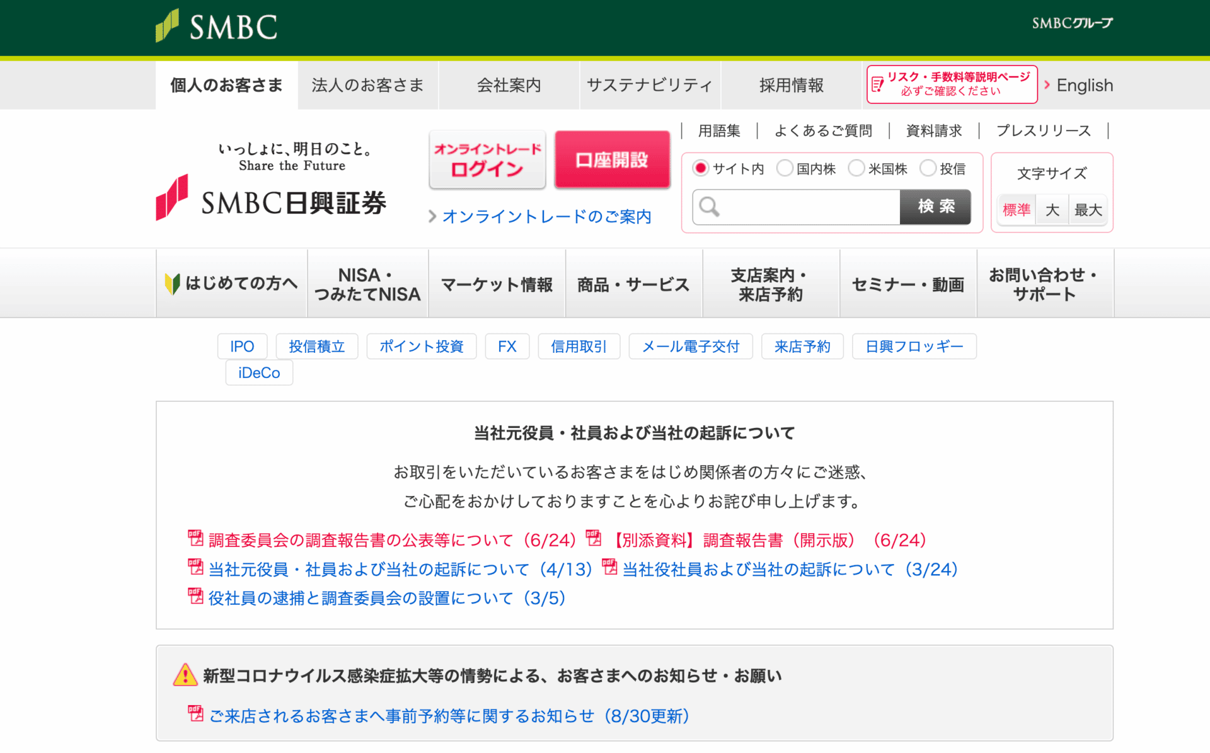Open the 資料請求 link
The image size is (1210, 753).
point(934,130)
